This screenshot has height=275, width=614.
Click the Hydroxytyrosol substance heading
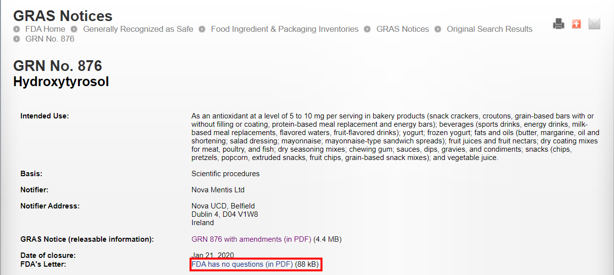[x=61, y=82]
